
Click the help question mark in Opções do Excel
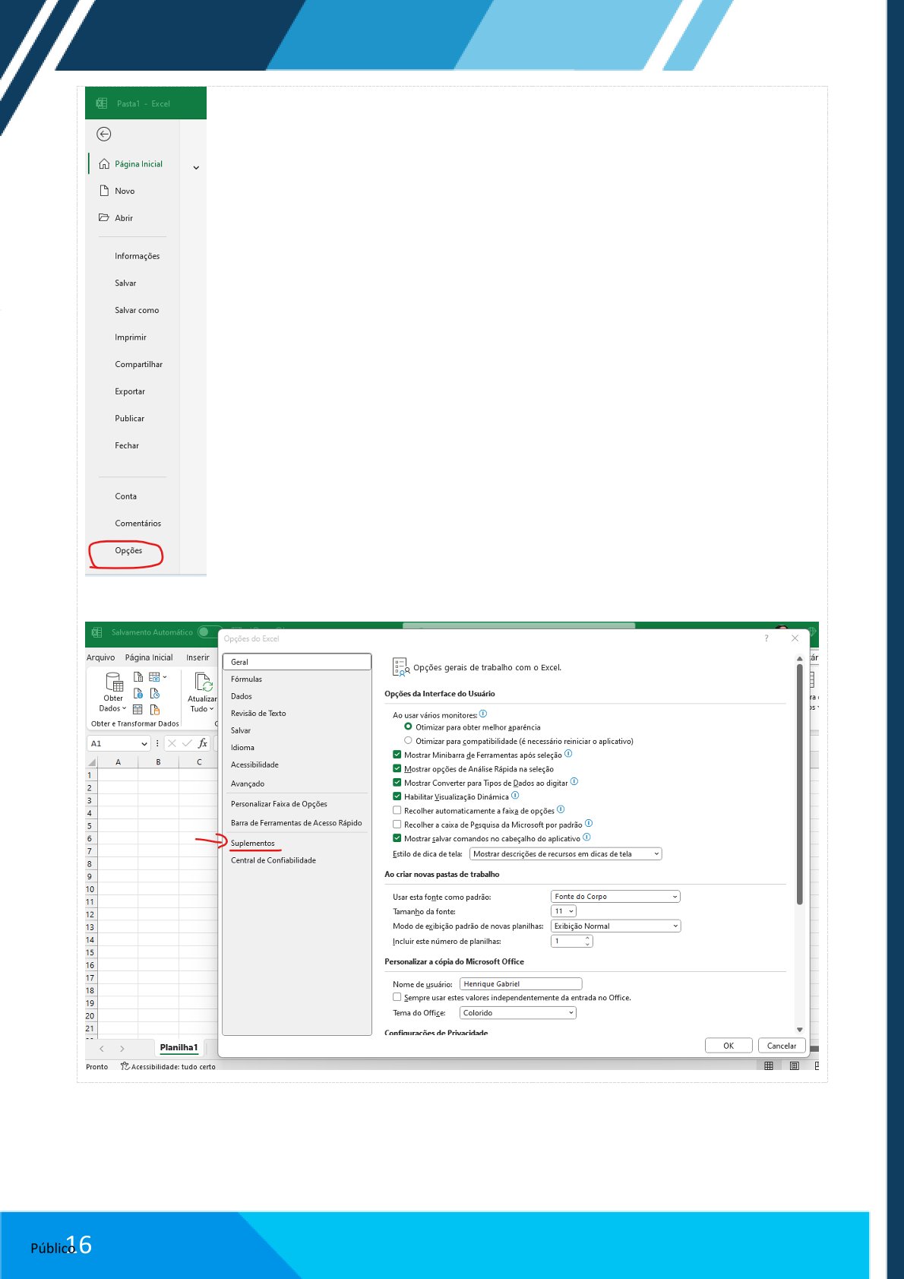pos(766,638)
